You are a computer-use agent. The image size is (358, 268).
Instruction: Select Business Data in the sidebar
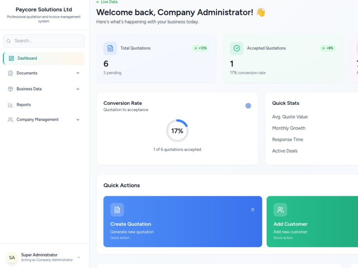point(44,89)
